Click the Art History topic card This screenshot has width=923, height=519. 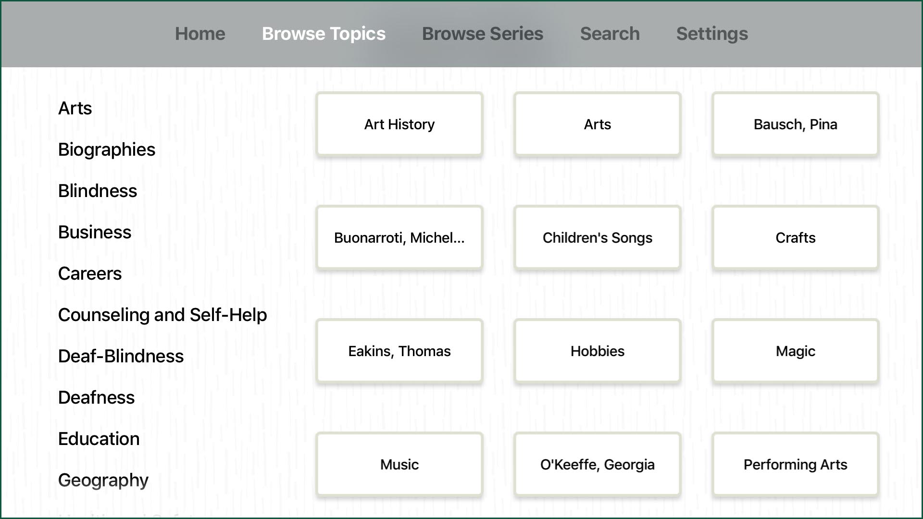pos(399,124)
